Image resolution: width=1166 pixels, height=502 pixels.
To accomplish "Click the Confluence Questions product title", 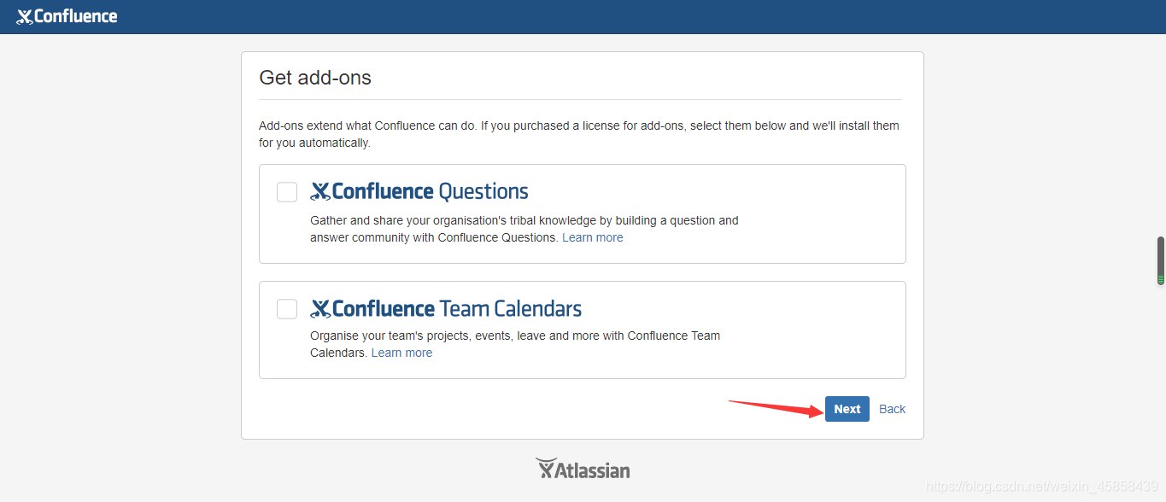I will tap(419, 191).
